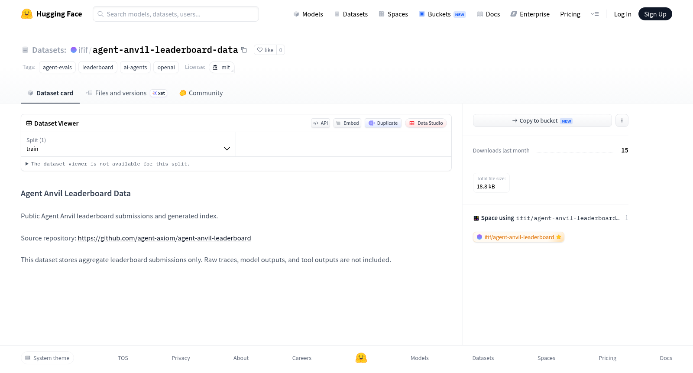
Task: Open the three-dot more options menu
Action: pos(622,120)
